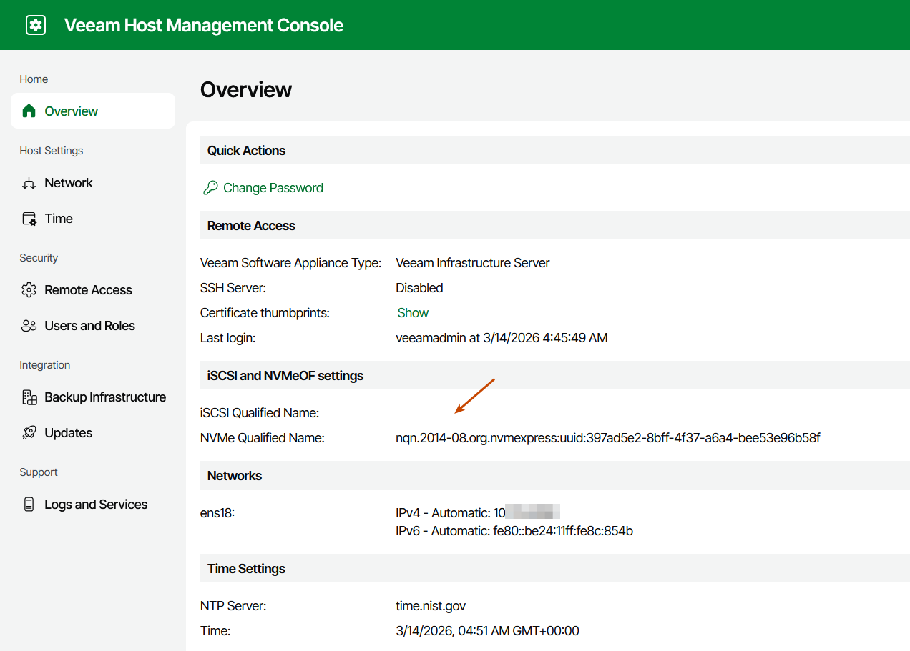Viewport: 910px width, 651px height.
Task: Click the NVMe Qualified Name label
Action: tap(263, 438)
